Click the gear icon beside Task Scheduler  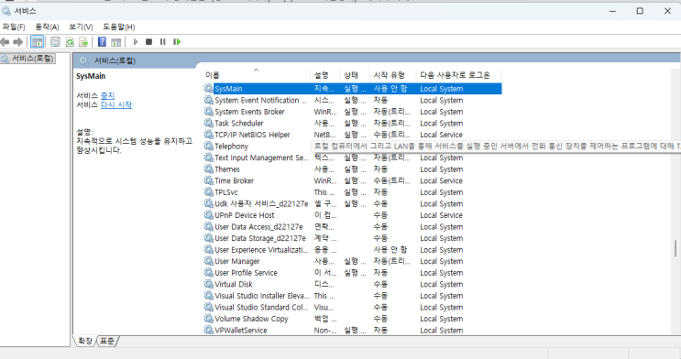(208, 123)
